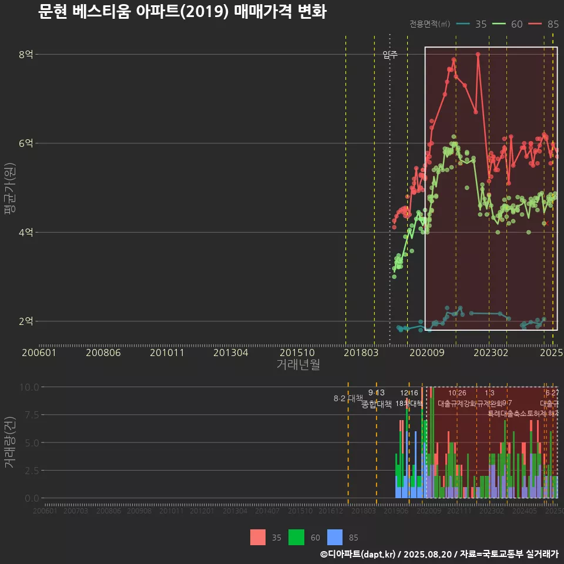Viewport: 564px width, 564px height.
Task: Click the chart title '문현 베스티움 아파트(2019) 매매가격 변화'
Action: tap(182, 12)
